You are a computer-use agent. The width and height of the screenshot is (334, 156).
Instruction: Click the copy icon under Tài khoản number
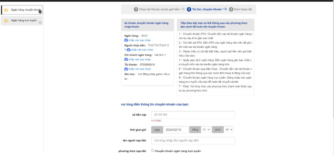[x=126, y=69]
